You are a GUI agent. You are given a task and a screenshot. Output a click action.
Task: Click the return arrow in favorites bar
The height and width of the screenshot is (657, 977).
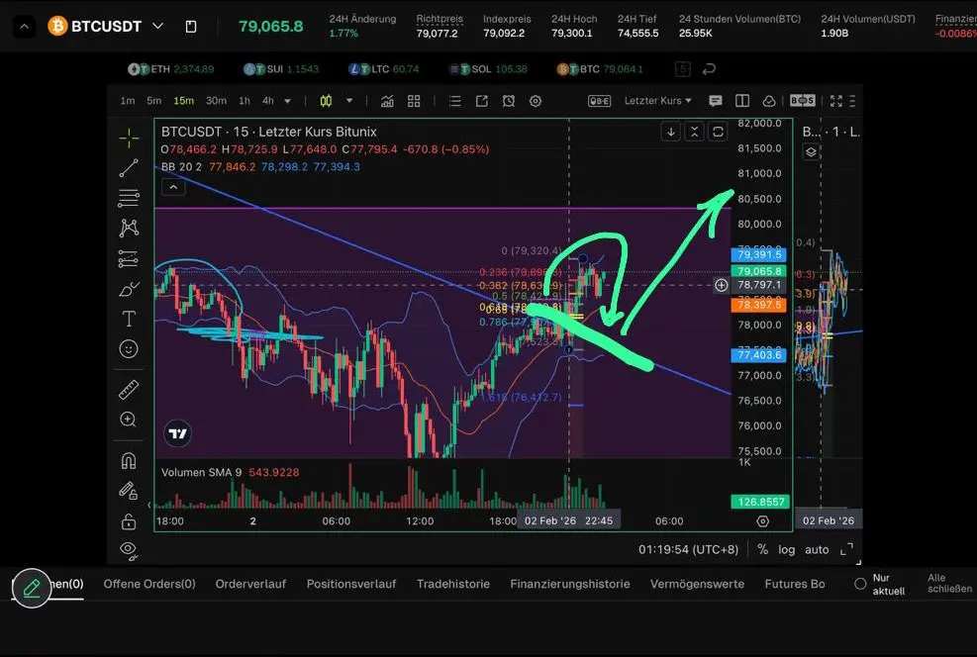click(709, 69)
